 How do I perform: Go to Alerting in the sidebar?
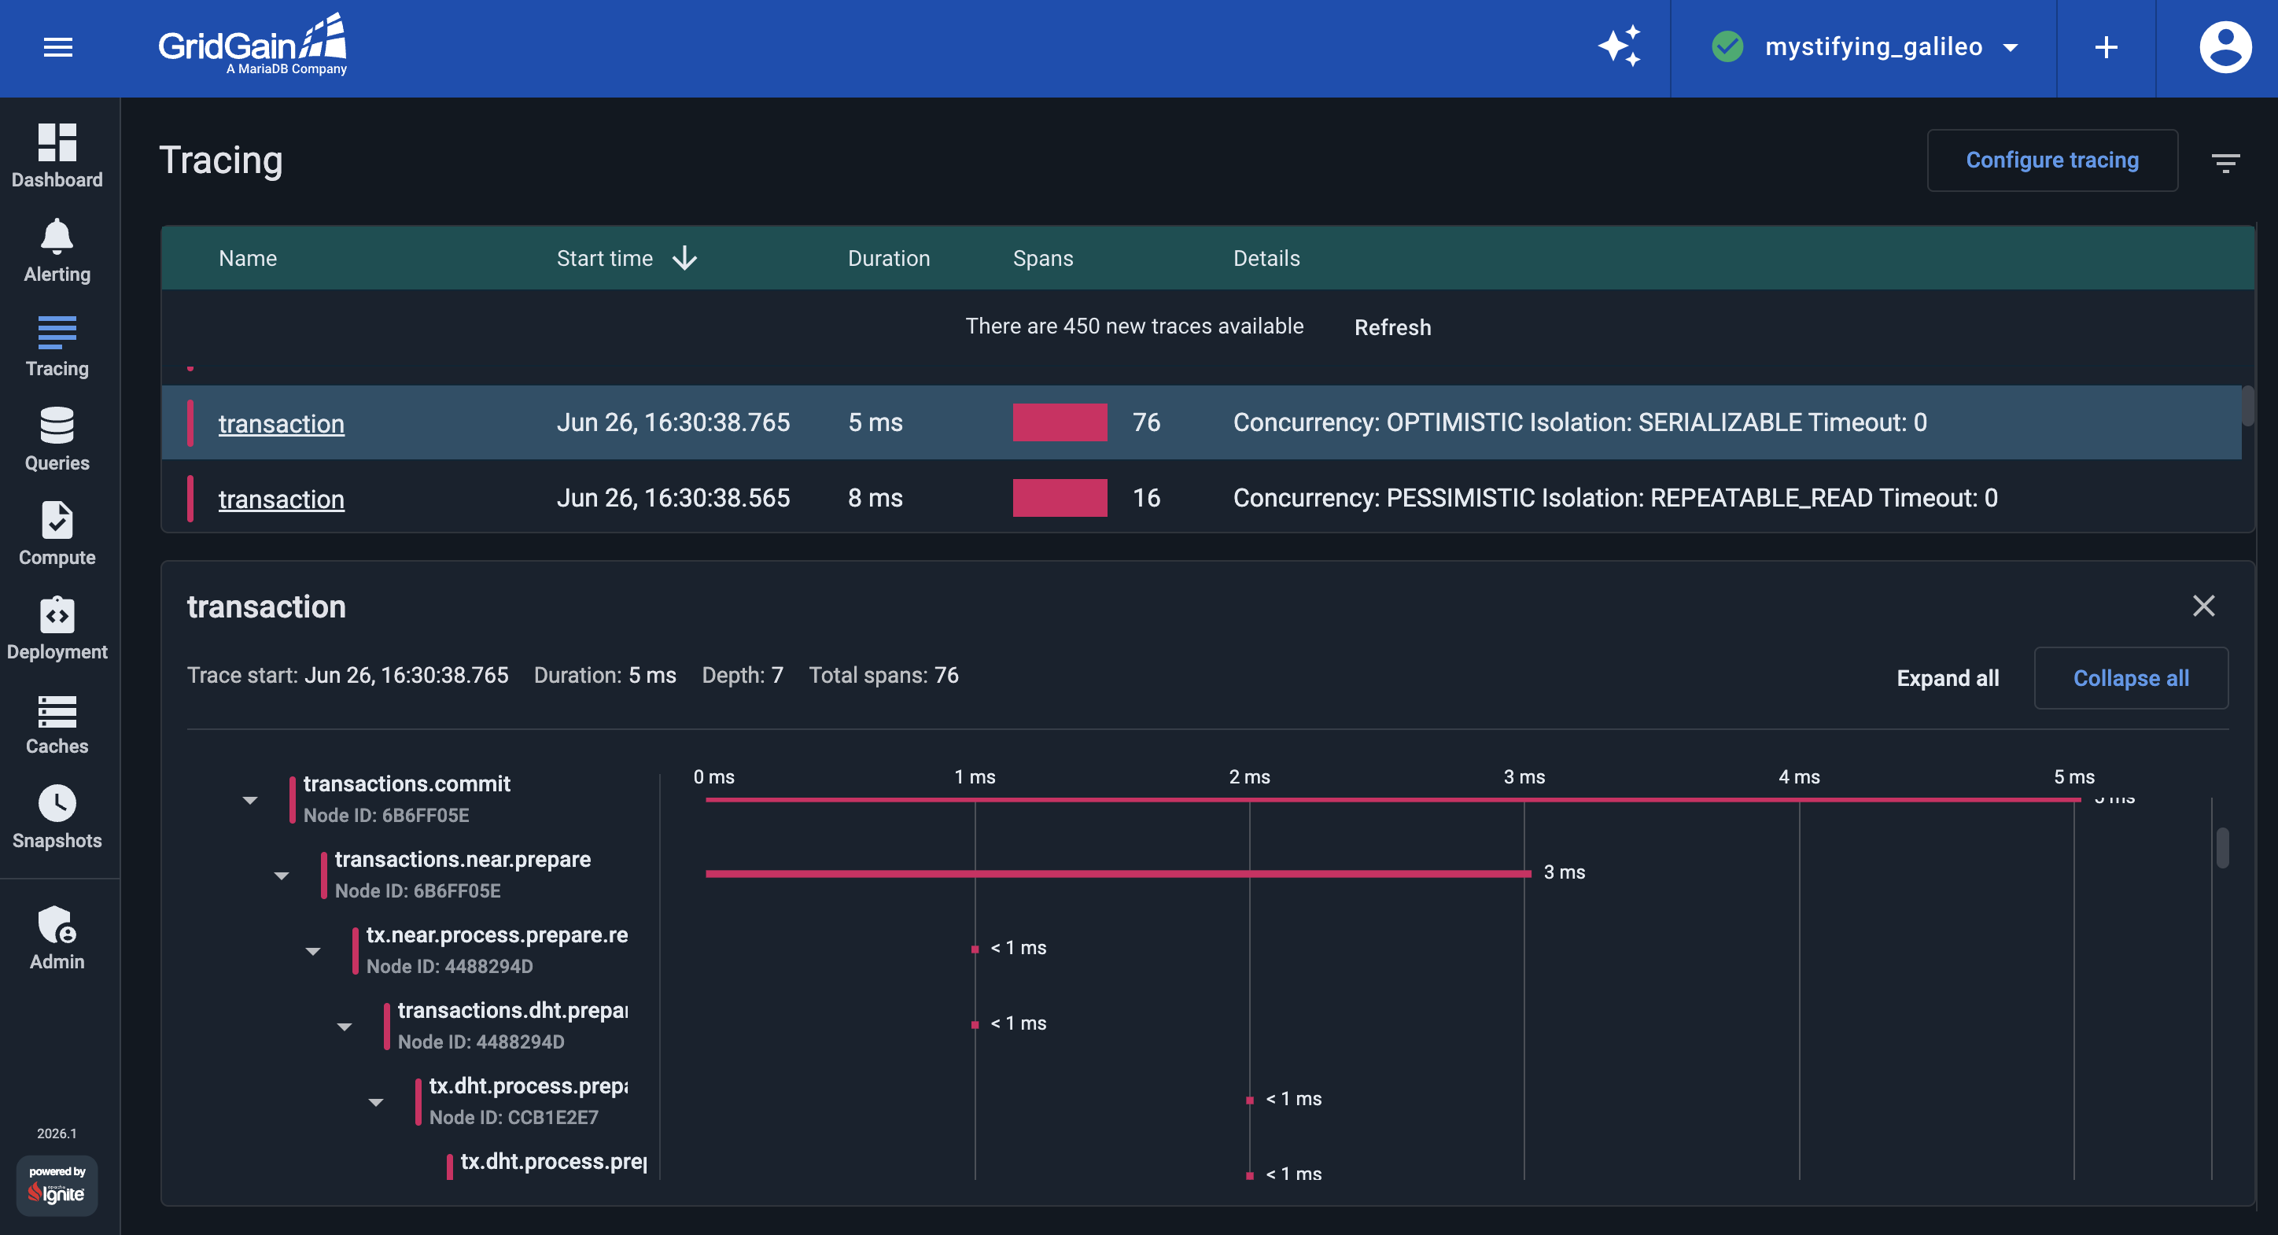coord(57,250)
